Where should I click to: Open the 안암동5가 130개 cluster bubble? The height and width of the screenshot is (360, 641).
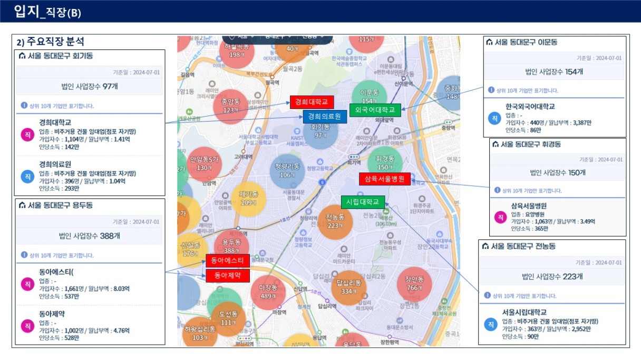pyautogui.click(x=203, y=164)
